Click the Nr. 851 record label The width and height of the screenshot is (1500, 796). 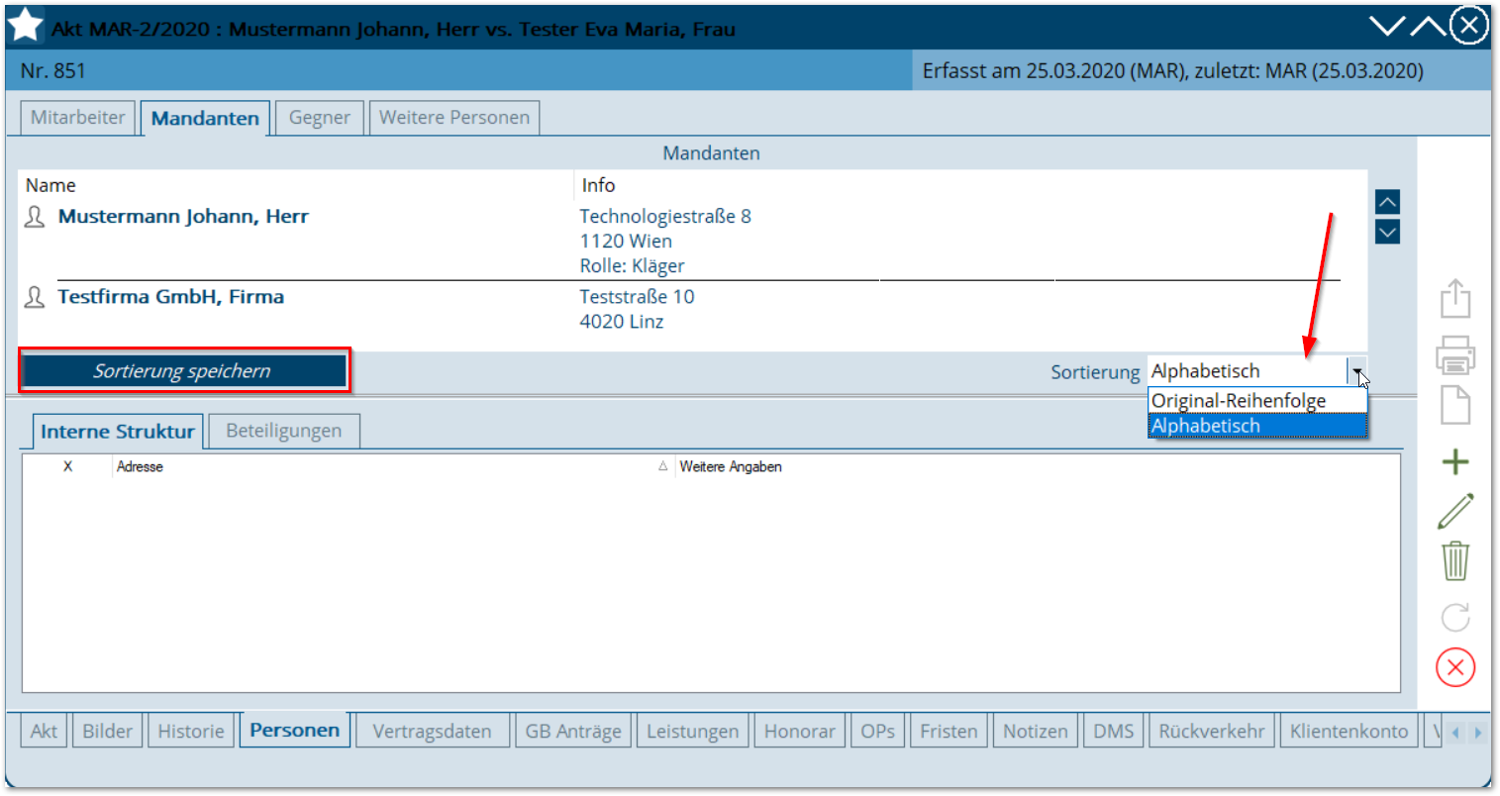pos(53,70)
